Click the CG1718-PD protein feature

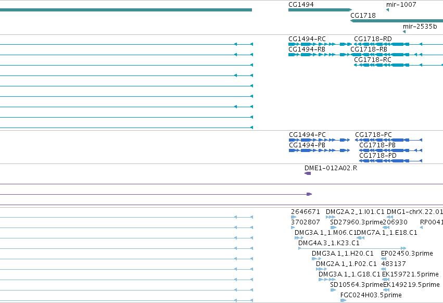tap(391, 161)
